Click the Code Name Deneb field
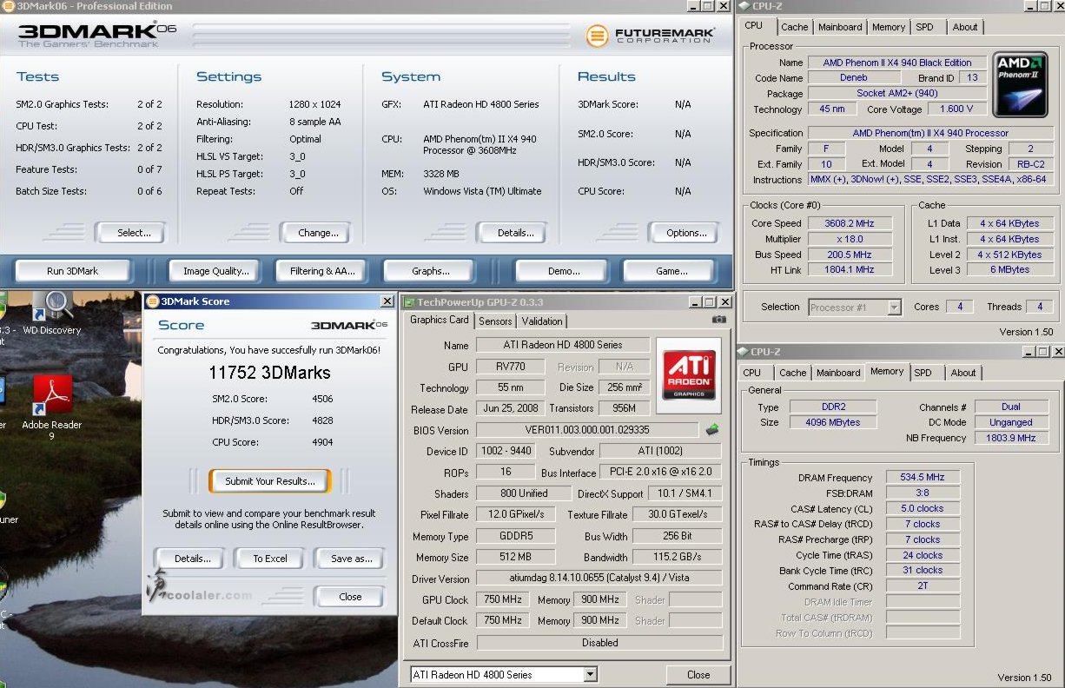 [x=854, y=78]
